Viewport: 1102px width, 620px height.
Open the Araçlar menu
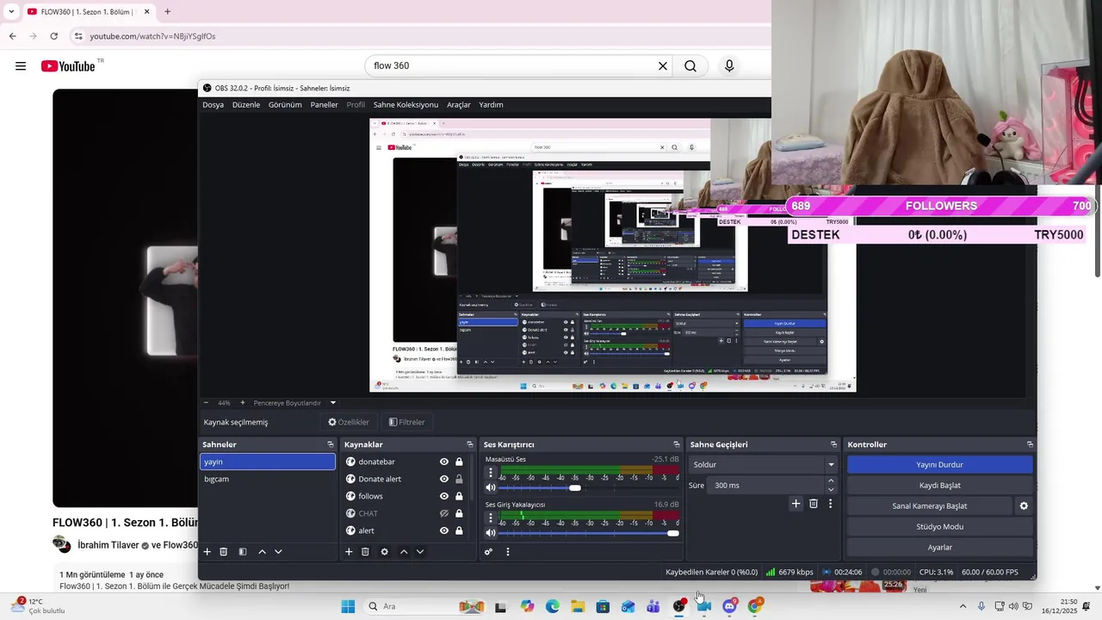point(459,105)
